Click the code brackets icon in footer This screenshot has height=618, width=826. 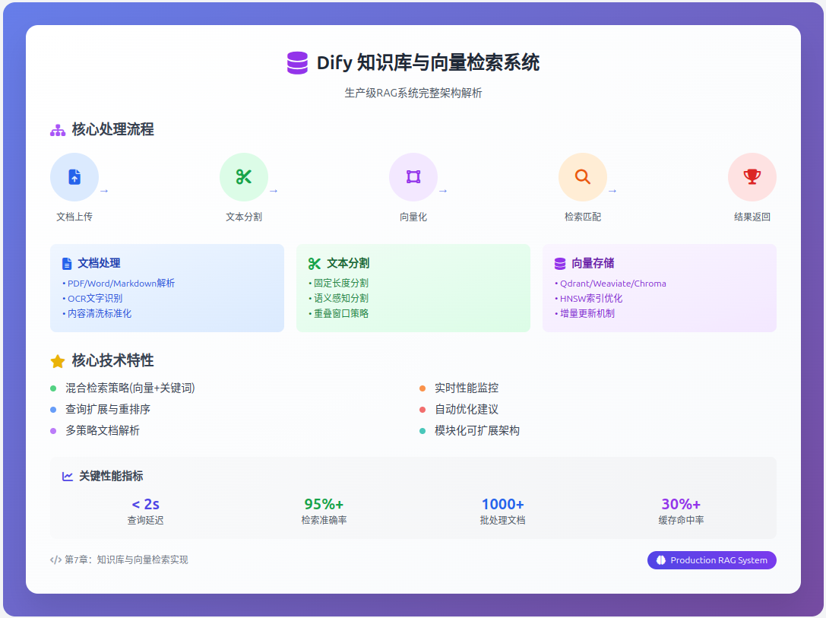pos(55,559)
